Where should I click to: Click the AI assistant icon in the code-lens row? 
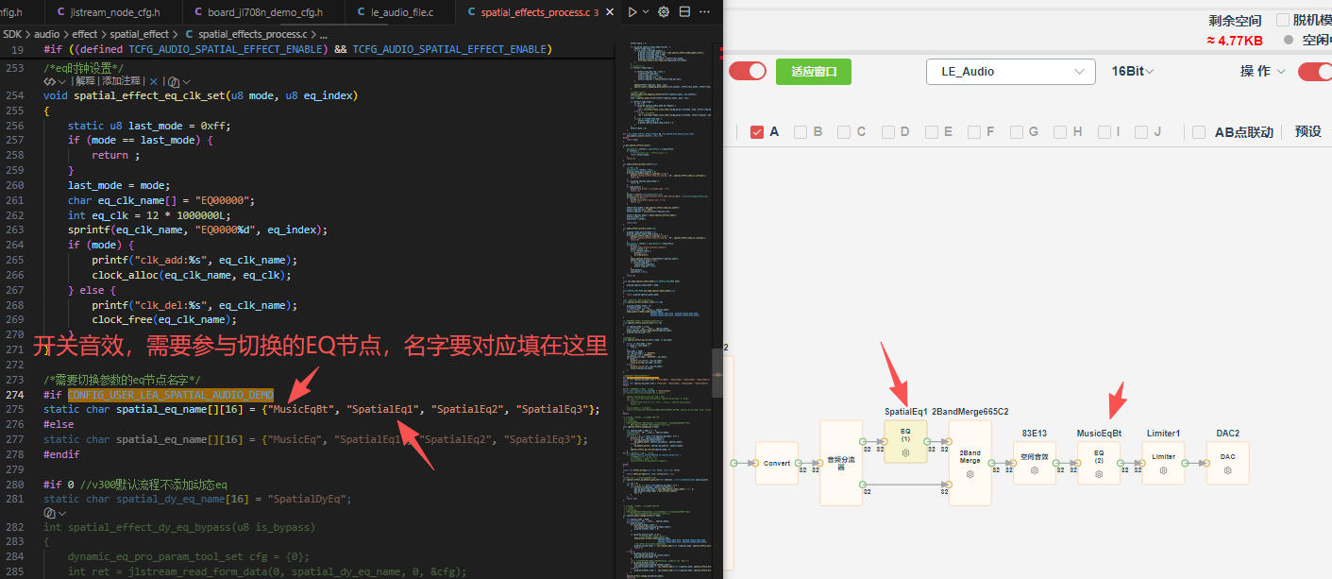click(x=174, y=82)
